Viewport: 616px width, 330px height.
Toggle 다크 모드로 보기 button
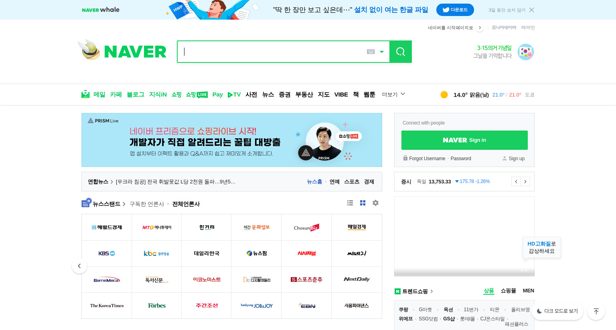pos(557,311)
